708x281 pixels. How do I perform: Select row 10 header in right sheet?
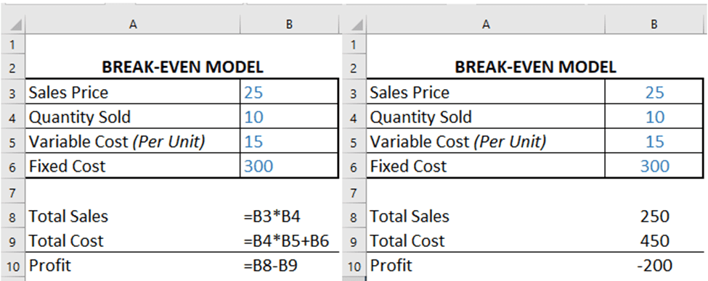tap(354, 267)
